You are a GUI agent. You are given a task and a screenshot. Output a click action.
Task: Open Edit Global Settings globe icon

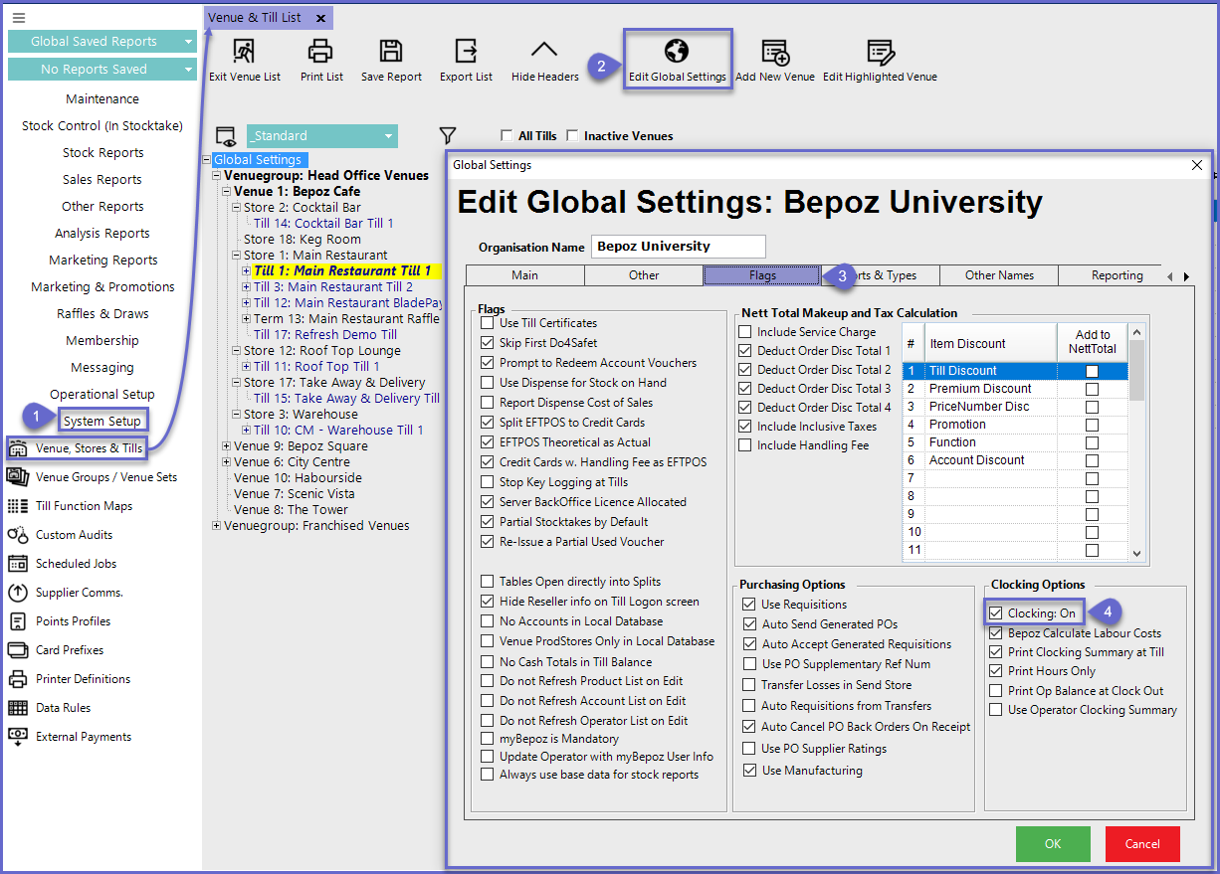677,51
